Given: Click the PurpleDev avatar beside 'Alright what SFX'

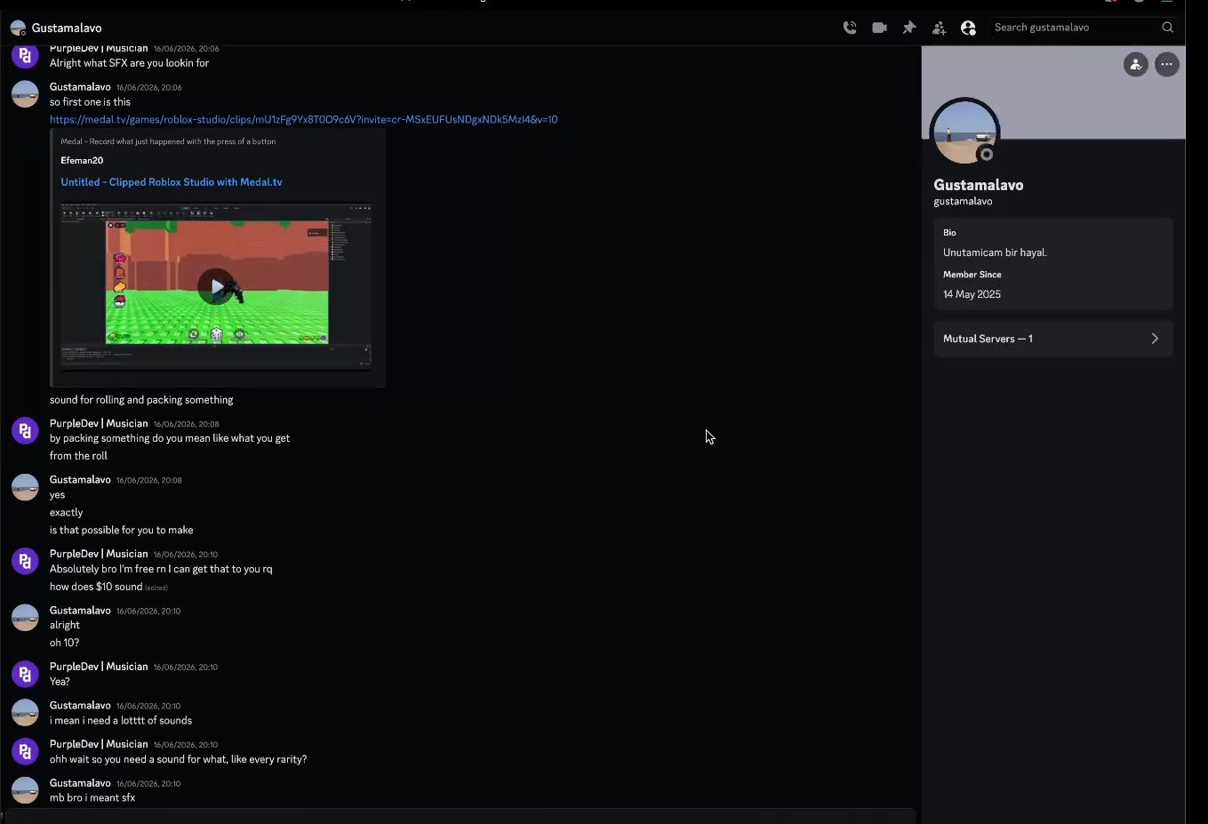Looking at the screenshot, I should point(25,55).
